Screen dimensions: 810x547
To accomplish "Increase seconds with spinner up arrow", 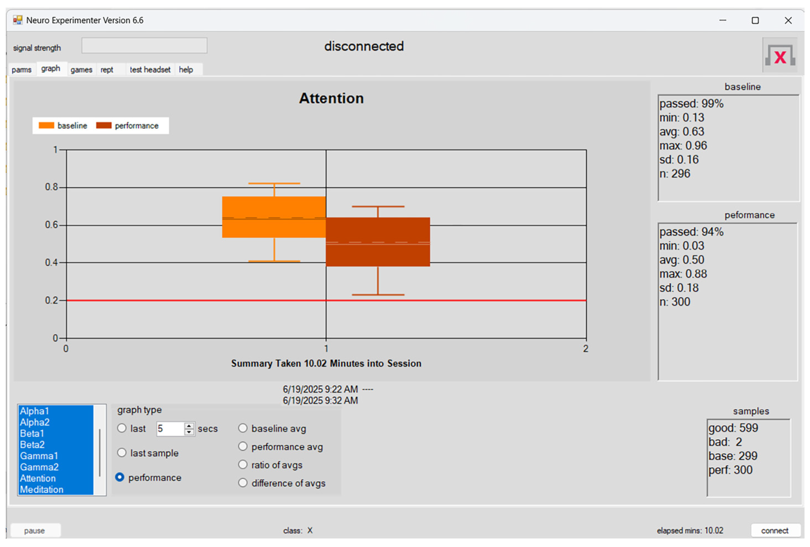I will [x=189, y=426].
